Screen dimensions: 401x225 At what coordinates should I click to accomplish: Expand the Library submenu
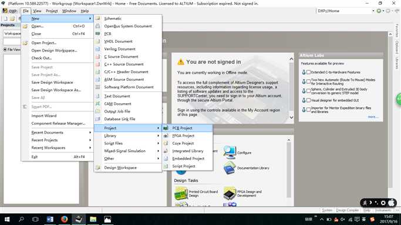[128, 136]
